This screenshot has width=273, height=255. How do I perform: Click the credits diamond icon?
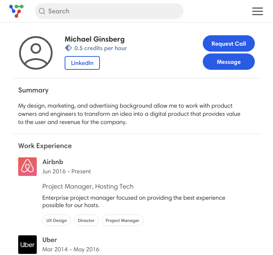pyautogui.click(x=68, y=48)
